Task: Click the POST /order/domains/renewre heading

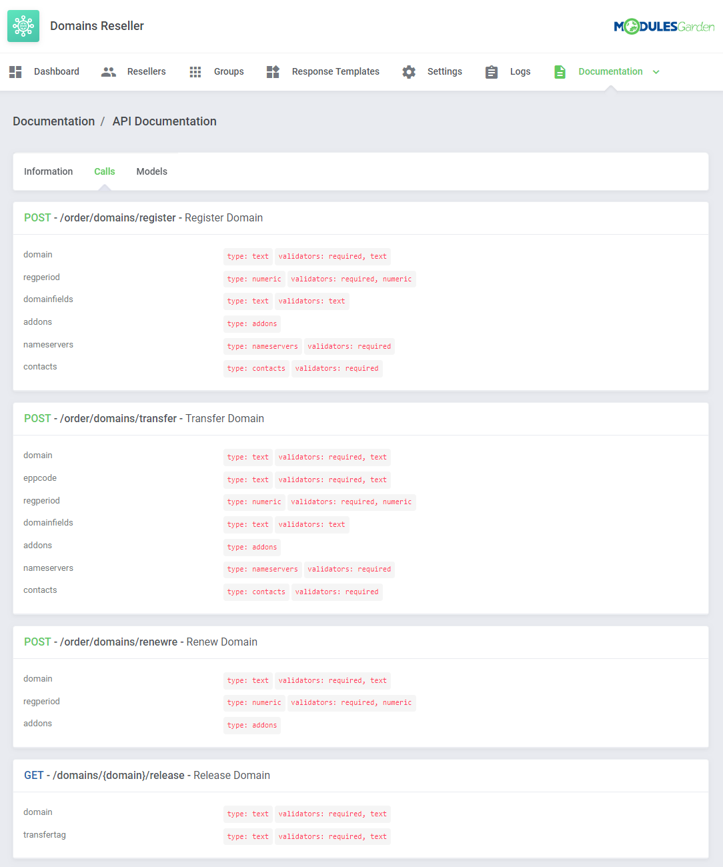Action: [x=141, y=642]
